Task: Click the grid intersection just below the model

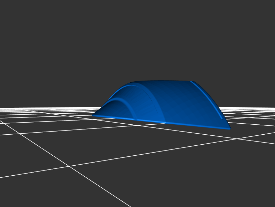Action: (137, 125)
